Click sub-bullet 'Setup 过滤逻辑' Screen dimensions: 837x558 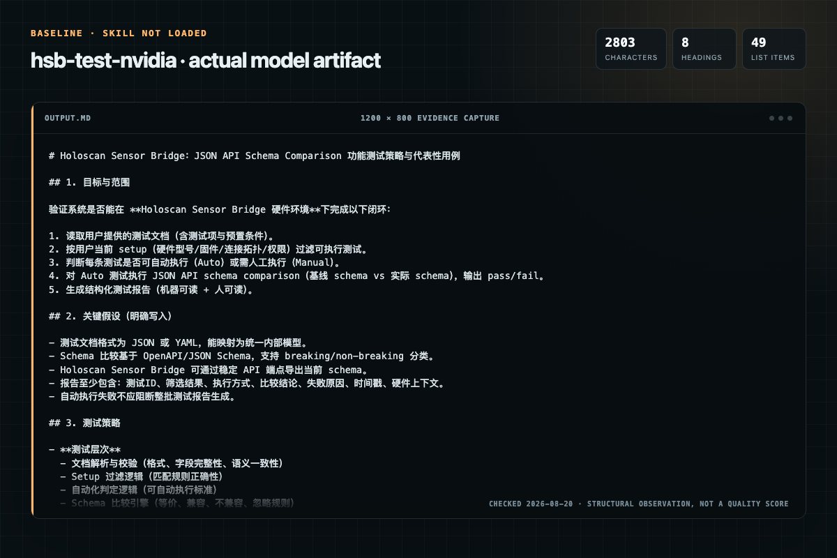click(x=142, y=476)
